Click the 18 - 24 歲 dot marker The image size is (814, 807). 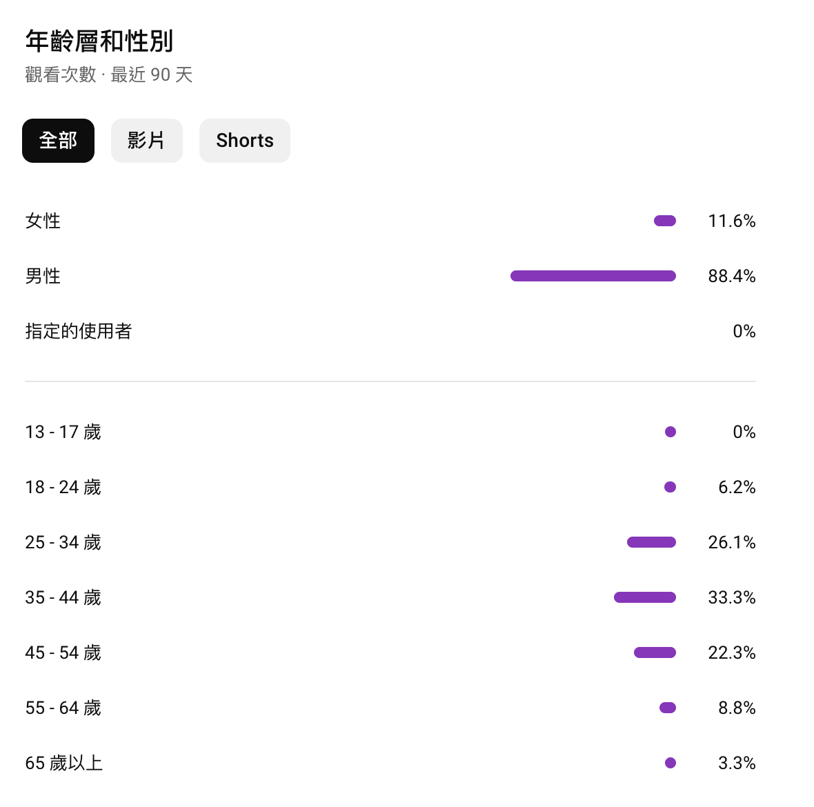coord(670,487)
